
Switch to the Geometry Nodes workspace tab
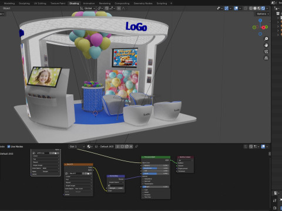pyautogui.click(x=143, y=4)
